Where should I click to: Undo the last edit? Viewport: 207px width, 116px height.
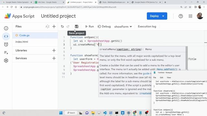coord(62,26)
